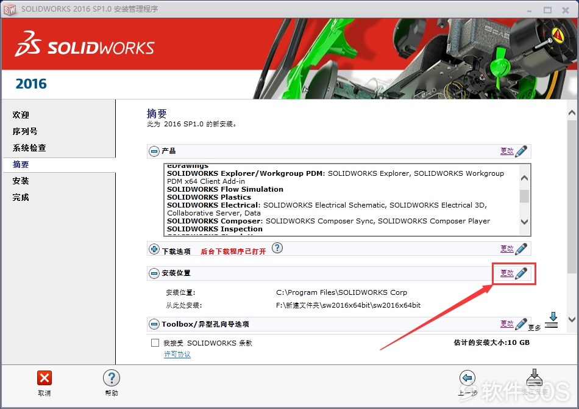Click the pencil icon in the 安装位置 section
The width and height of the screenshot is (579, 409).
(521, 273)
